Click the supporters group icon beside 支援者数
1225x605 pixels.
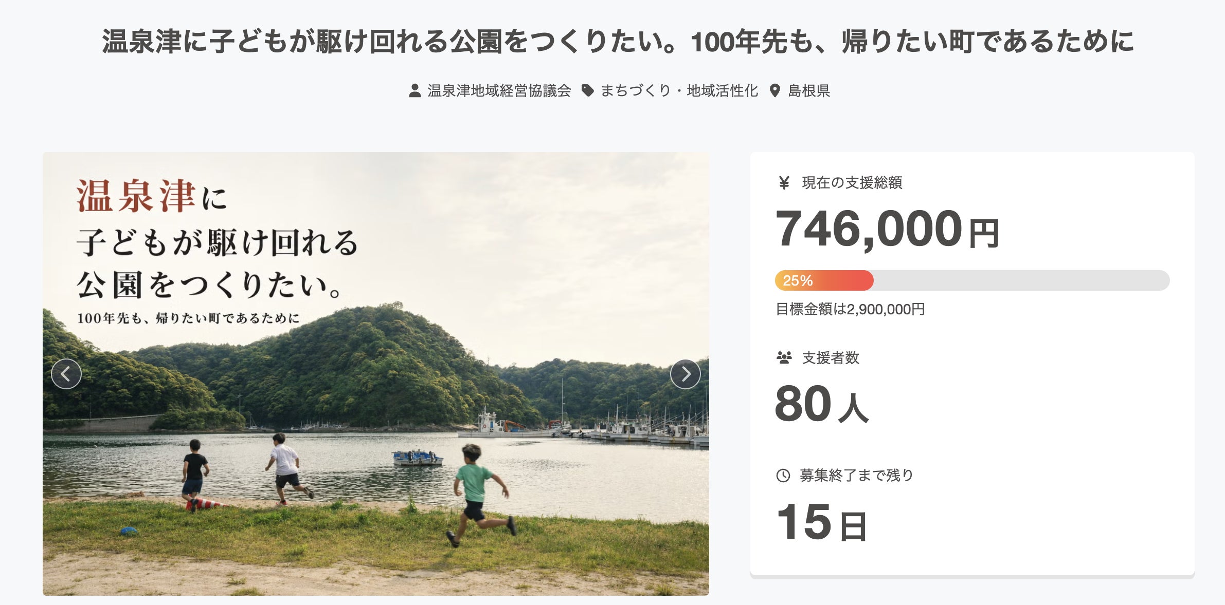784,357
